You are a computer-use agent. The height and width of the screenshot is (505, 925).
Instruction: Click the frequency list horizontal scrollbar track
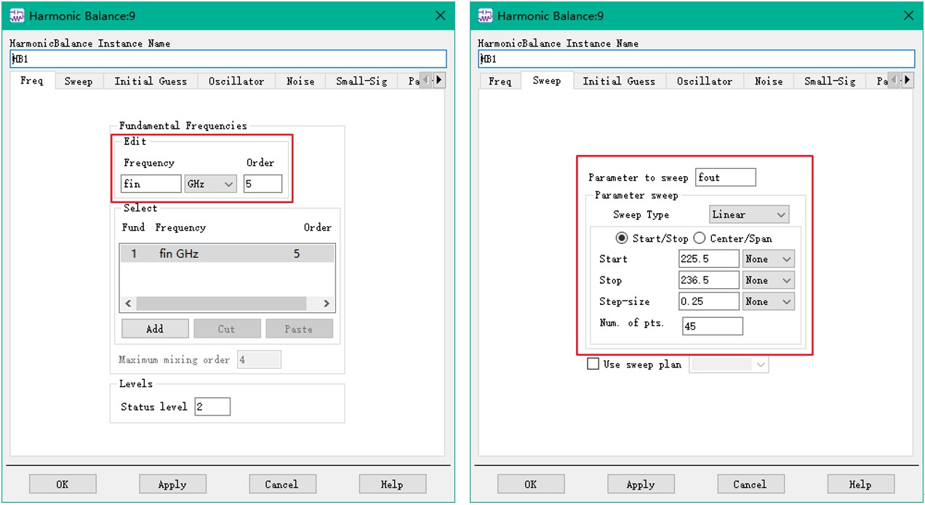click(x=222, y=303)
